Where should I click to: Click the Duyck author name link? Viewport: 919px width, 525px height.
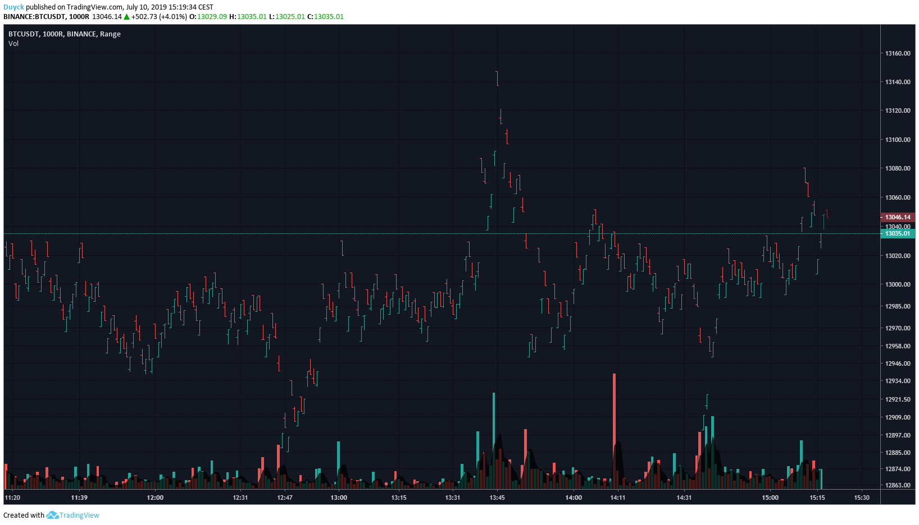[x=13, y=7]
